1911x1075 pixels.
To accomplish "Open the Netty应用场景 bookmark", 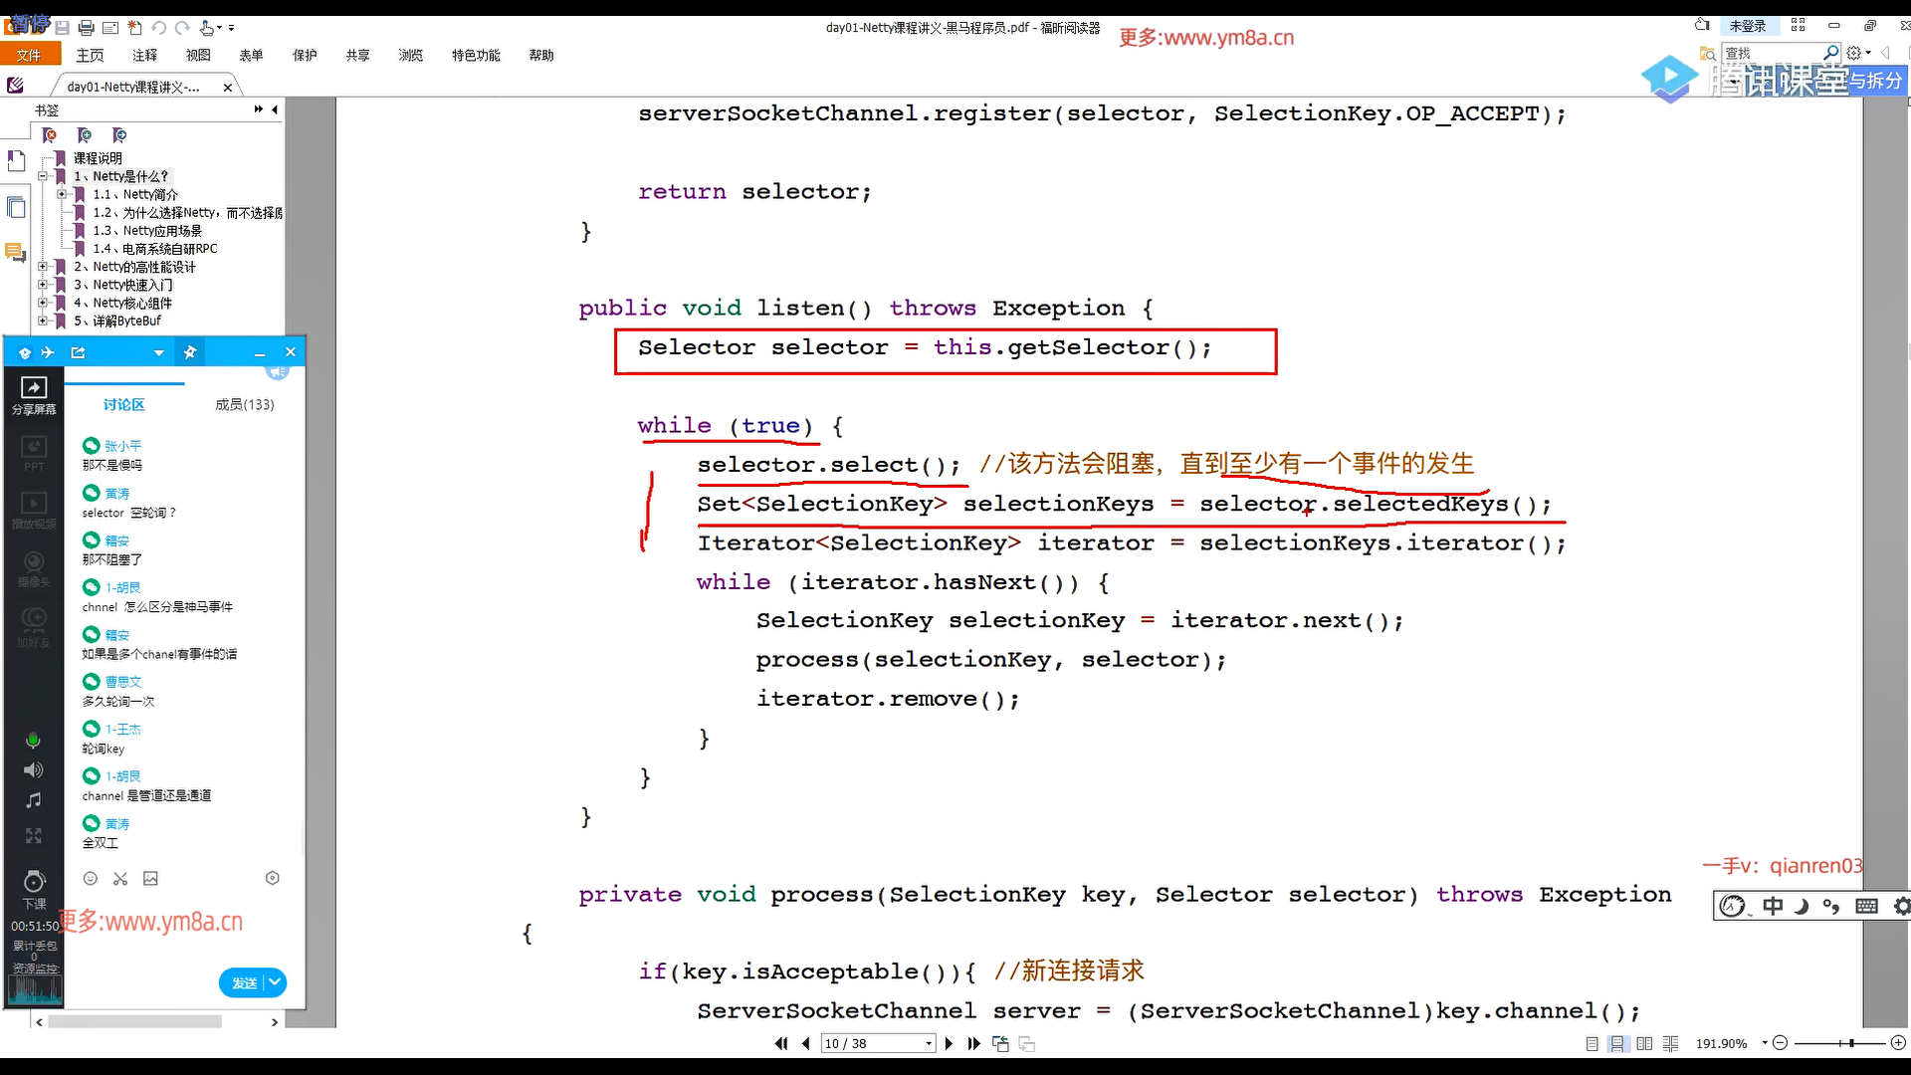I will pyautogui.click(x=146, y=231).
